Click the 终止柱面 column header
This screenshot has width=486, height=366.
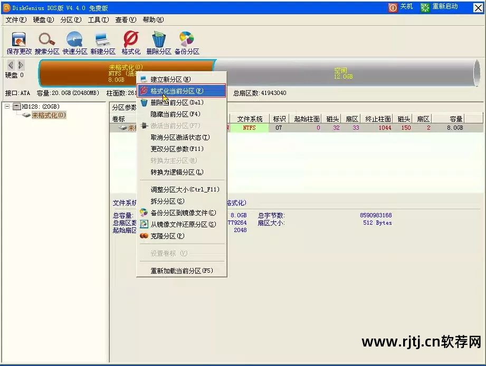378,119
